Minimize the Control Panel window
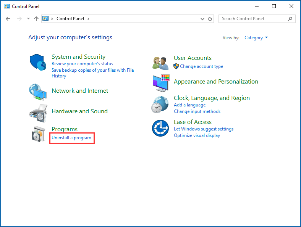 tap(257, 6)
